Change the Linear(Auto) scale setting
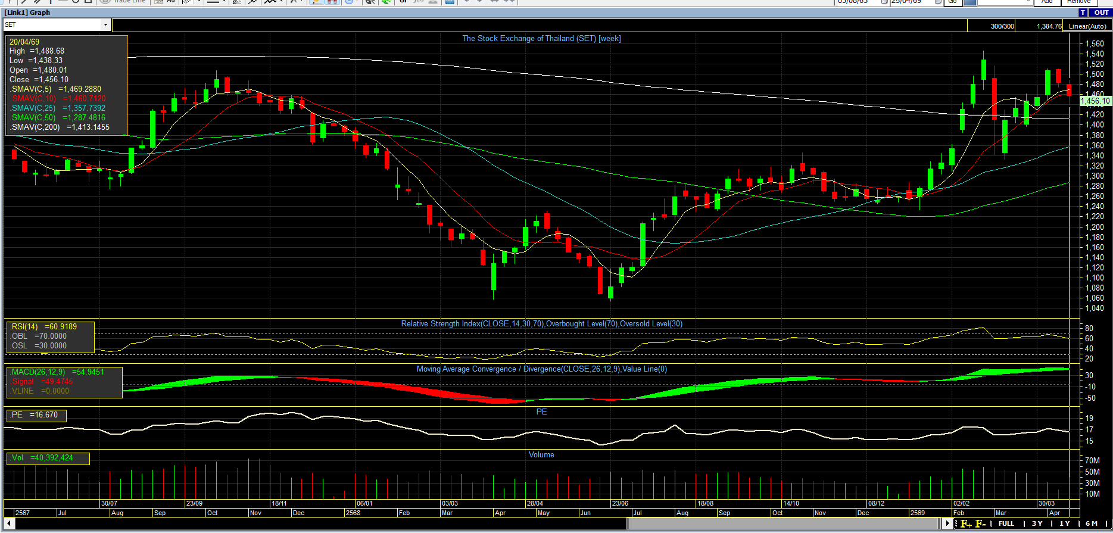 point(1087,26)
